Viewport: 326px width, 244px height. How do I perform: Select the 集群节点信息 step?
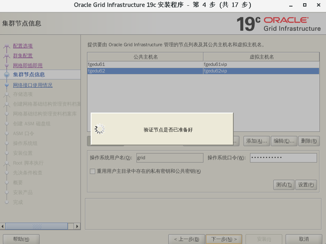tap(29, 75)
